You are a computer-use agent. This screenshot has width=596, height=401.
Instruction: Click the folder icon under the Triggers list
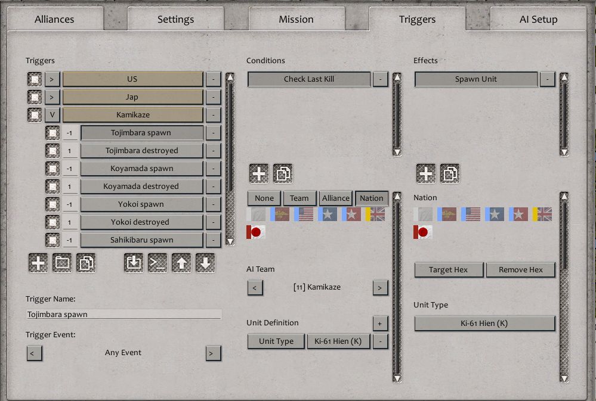62,263
